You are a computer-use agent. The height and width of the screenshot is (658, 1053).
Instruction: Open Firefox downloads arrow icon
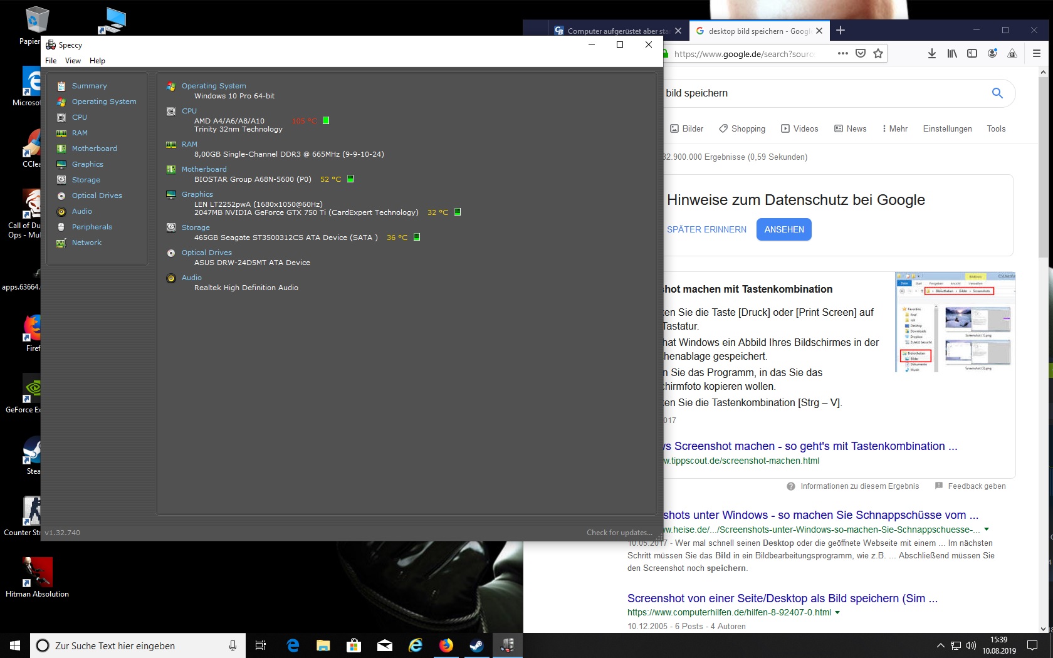pos(932,53)
